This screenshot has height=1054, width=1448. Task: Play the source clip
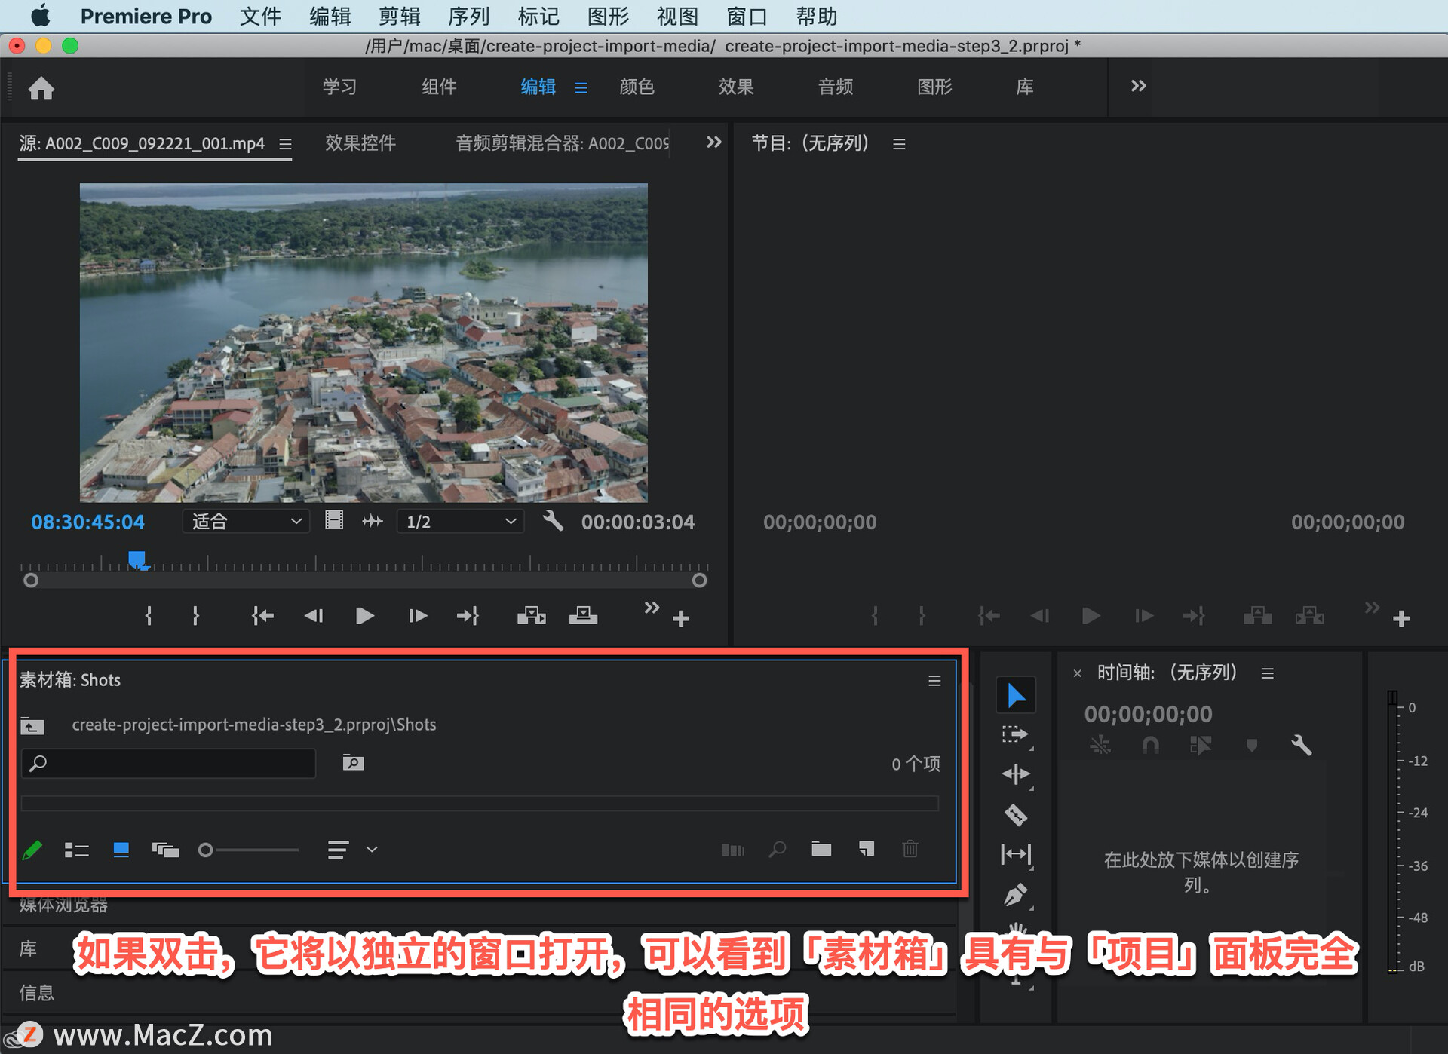coord(365,616)
